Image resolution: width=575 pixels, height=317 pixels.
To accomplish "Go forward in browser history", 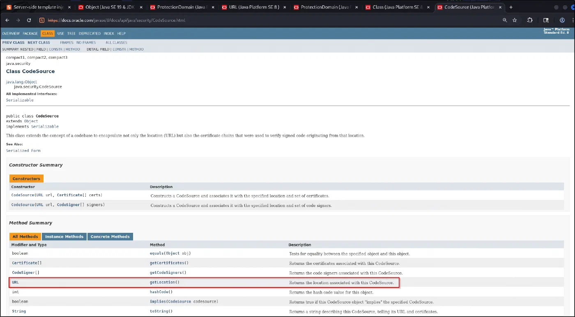I will click(x=18, y=20).
